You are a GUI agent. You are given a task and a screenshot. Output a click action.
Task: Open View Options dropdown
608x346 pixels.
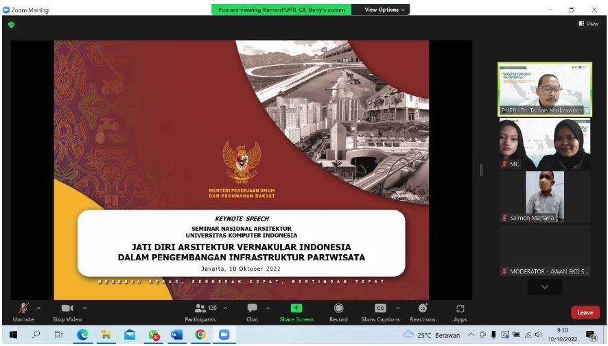[384, 10]
